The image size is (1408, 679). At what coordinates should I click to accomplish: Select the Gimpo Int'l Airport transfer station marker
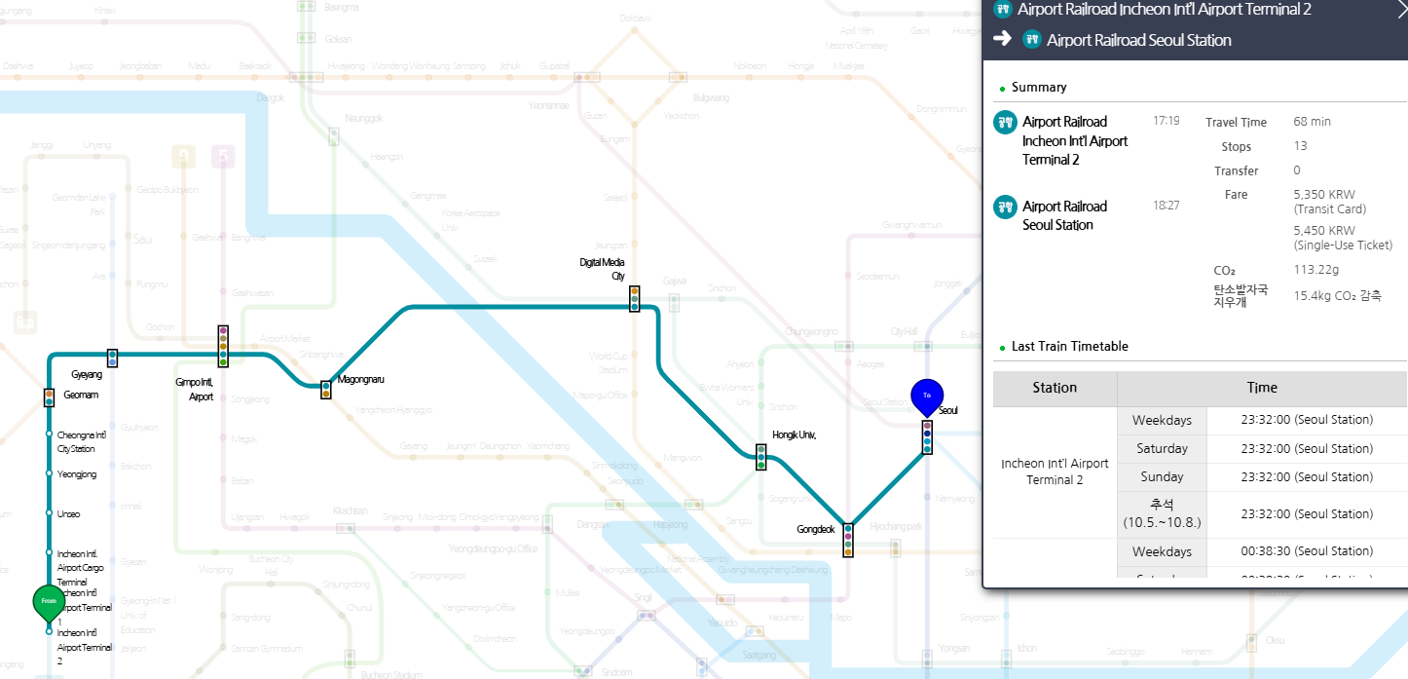click(x=222, y=349)
